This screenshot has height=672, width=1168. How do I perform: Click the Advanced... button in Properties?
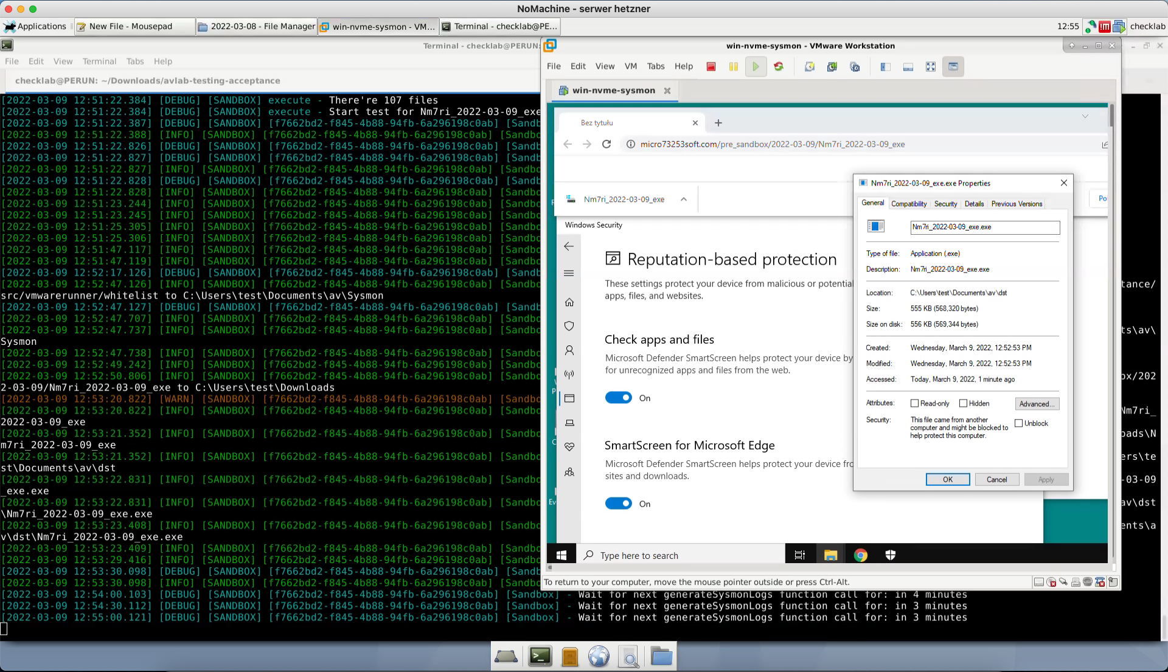pos(1037,404)
